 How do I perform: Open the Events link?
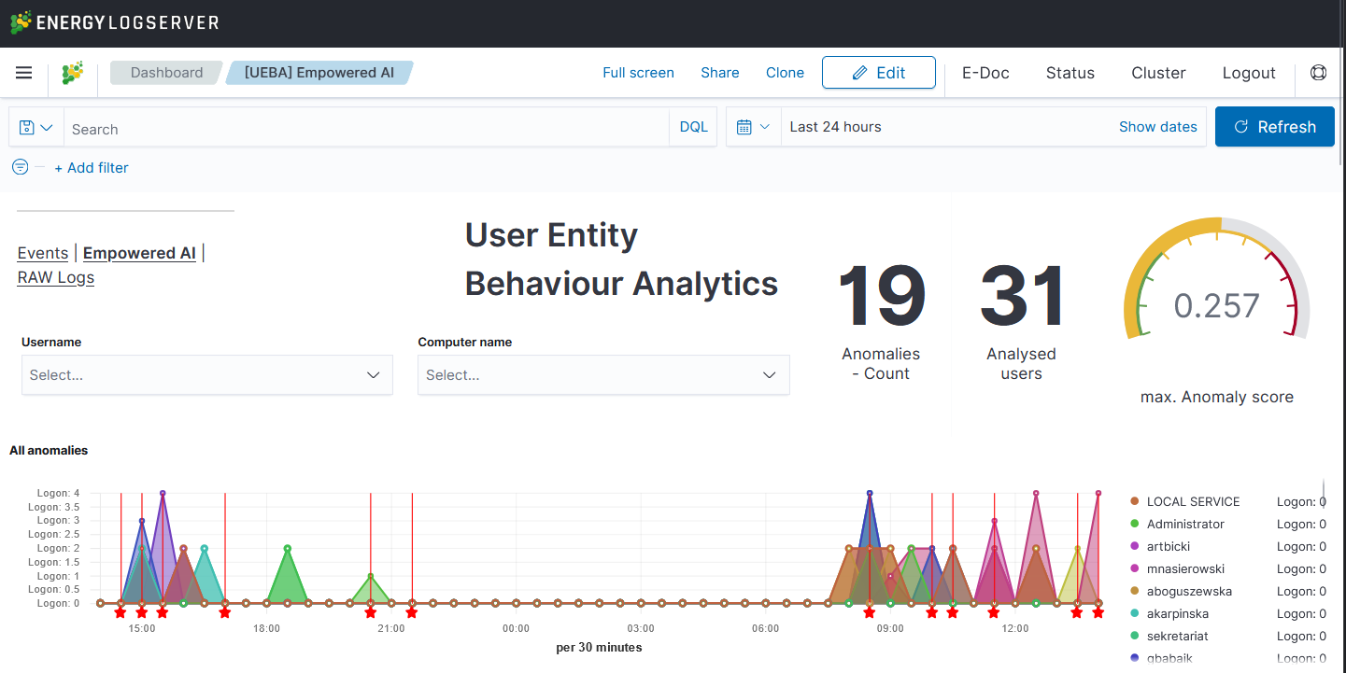click(x=43, y=253)
